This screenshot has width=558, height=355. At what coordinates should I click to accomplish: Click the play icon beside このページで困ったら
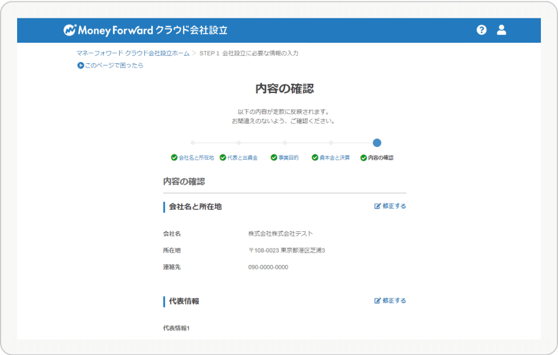(x=80, y=66)
